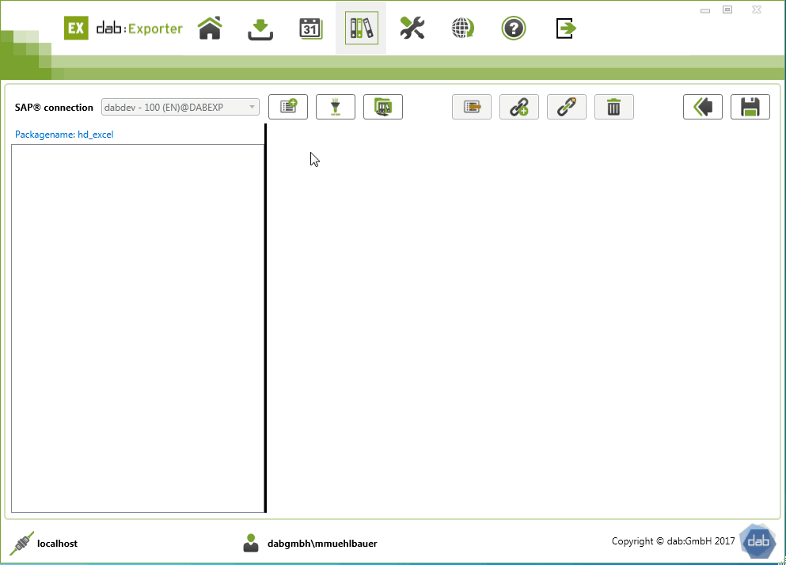This screenshot has width=786, height=565.
Task: Click the dabgmbh\mmuehlbauer username
Action: (322, 544)
